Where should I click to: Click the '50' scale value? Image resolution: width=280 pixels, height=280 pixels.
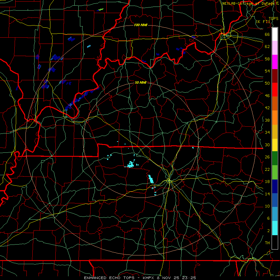[267, 83]
